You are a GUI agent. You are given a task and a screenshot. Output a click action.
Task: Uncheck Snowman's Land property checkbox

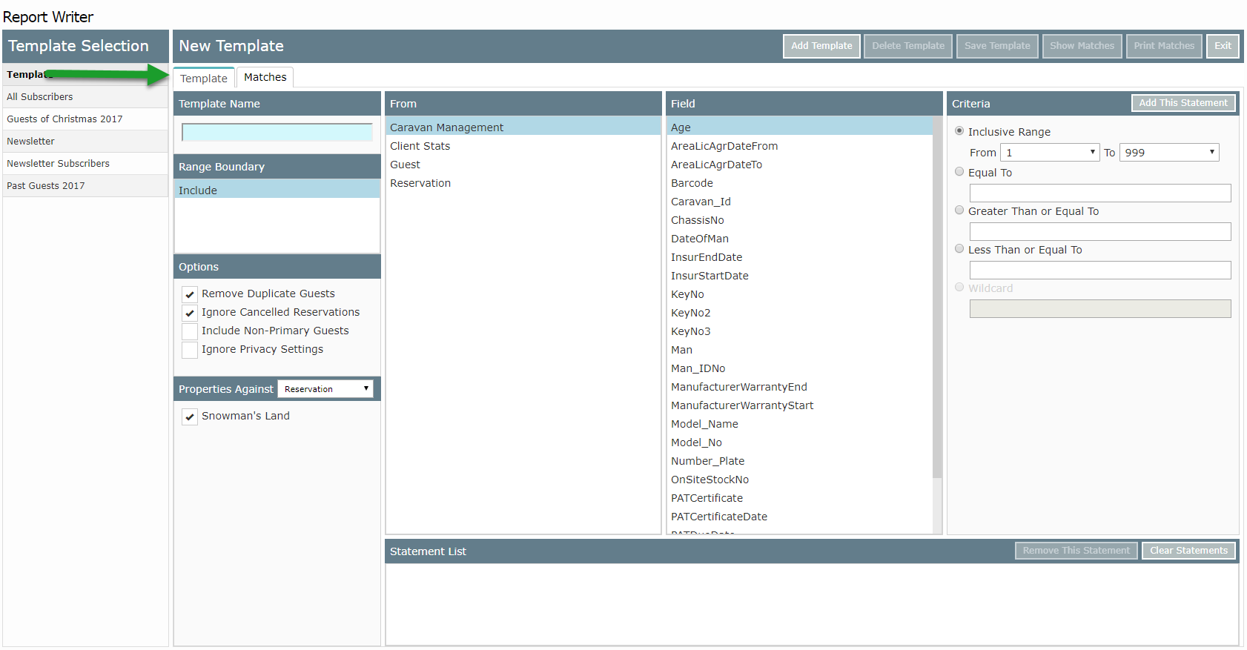pyautogui.click(x=190, y=417)
